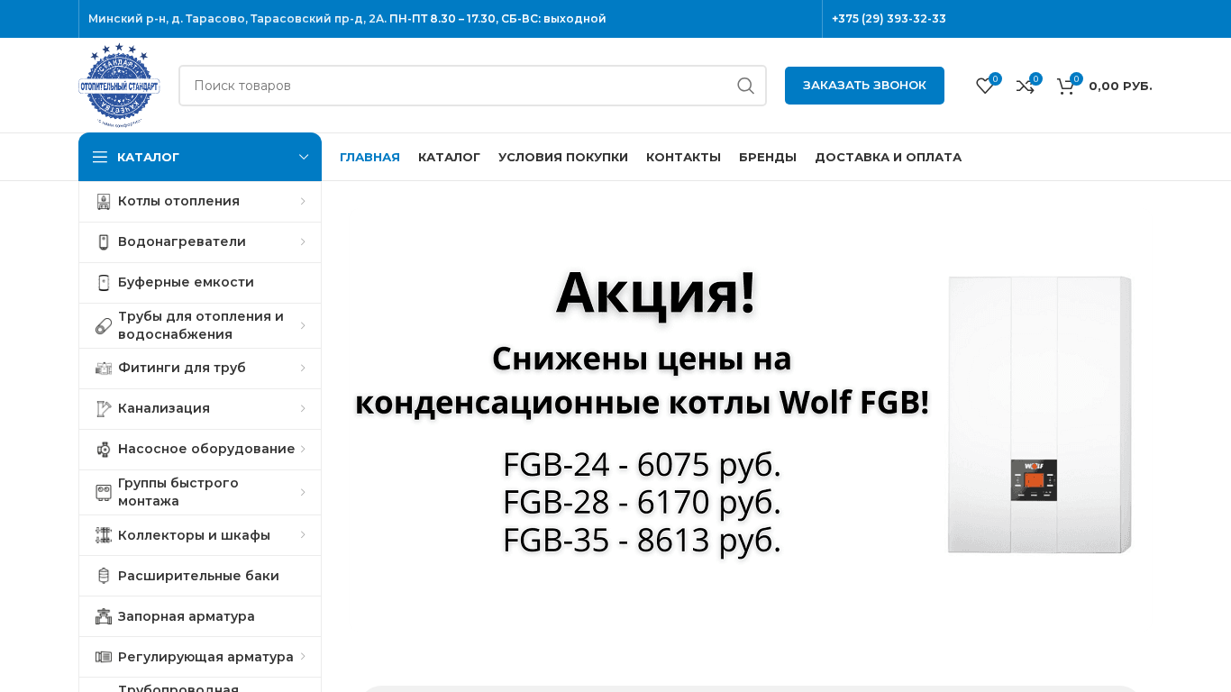This screenshot has width=1231, height=692.
Task: Click the Расширительные баки icon
Action: point(104,576)
